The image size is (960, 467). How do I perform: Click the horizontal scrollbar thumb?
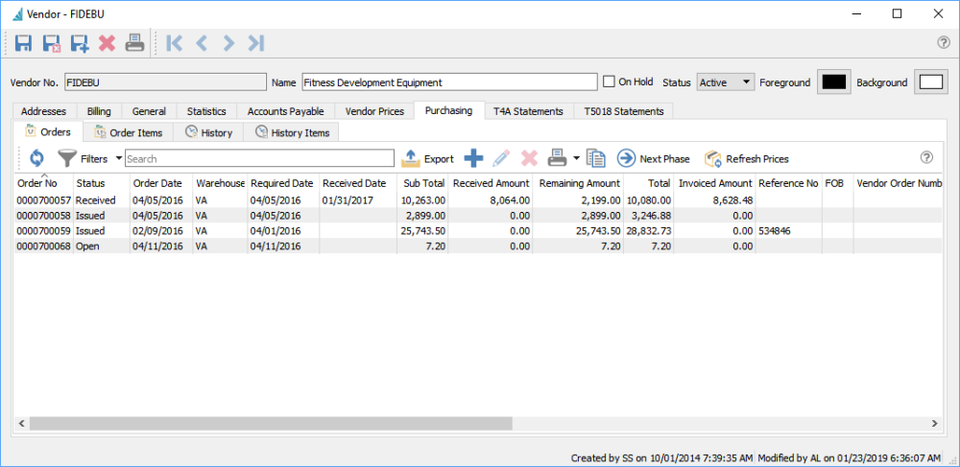271,423
